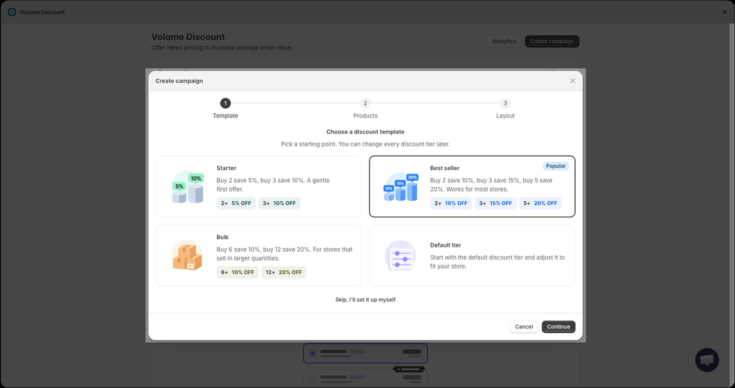Viewport: 735px width, 388px height.
Task: Click the 3+ 15% OFF tag
Action: (495, 204)
